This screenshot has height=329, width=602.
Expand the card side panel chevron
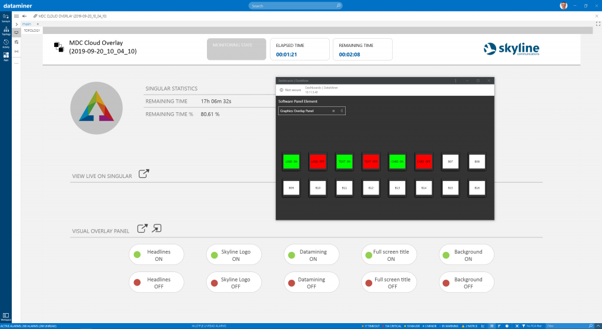tap(16, 24)
